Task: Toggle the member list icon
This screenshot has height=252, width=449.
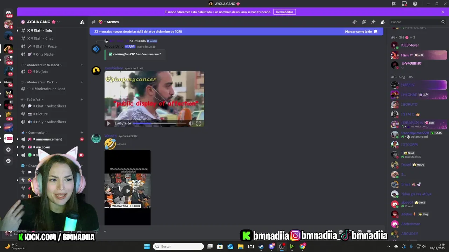Action: click(x=382, y=22)
